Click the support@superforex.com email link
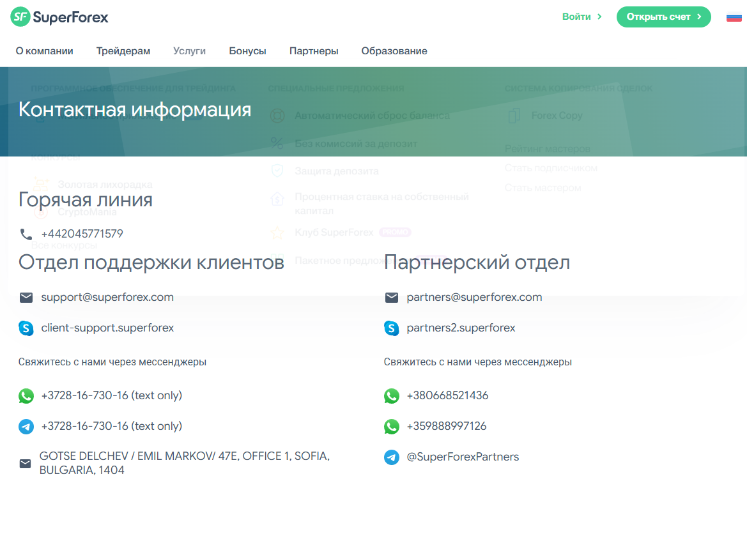Screen dimensions: 747x534 [x=107, y=297]
